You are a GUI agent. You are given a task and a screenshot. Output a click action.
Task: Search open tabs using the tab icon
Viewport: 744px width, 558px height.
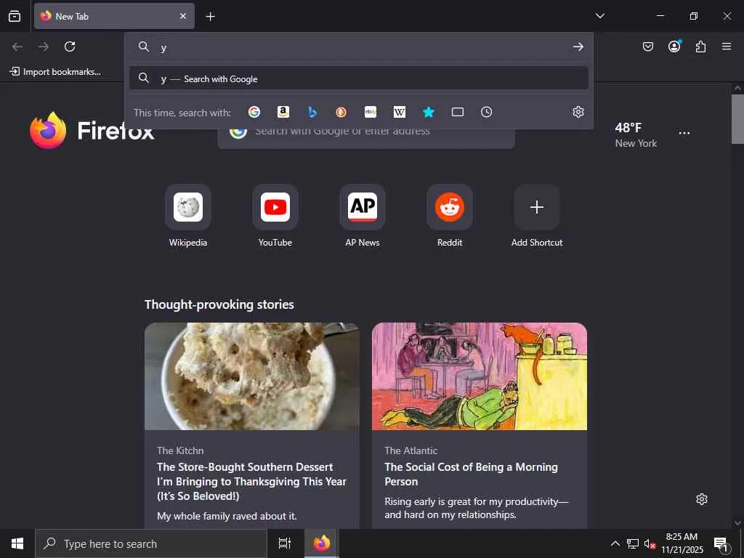(x=458, y=112)
